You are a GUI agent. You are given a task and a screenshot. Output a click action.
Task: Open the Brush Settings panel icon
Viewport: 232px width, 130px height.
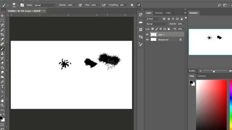coord(141,44)
